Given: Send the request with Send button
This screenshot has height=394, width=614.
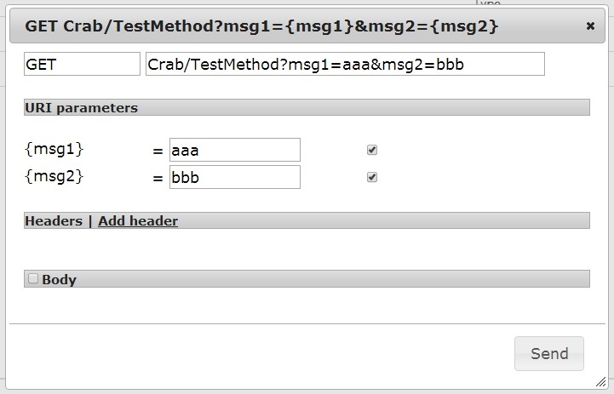Looking at the screenshot, I should point(549,353).
